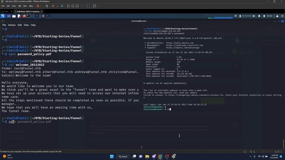
Task: Toggle the library sidebar view icon
Action: (x=68, y=6)
